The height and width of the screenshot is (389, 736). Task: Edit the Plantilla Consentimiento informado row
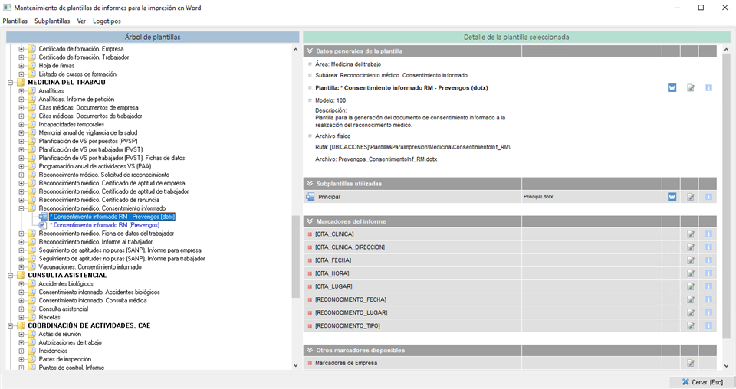pyautogui.click(x=690, y=87)
